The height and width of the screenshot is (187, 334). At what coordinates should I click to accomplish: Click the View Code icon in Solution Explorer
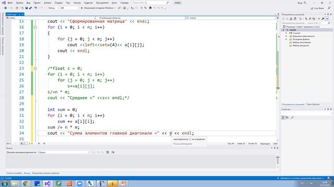319,19
